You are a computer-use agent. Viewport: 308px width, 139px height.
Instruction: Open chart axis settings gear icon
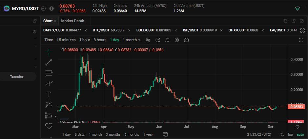(x=298, y=127)
